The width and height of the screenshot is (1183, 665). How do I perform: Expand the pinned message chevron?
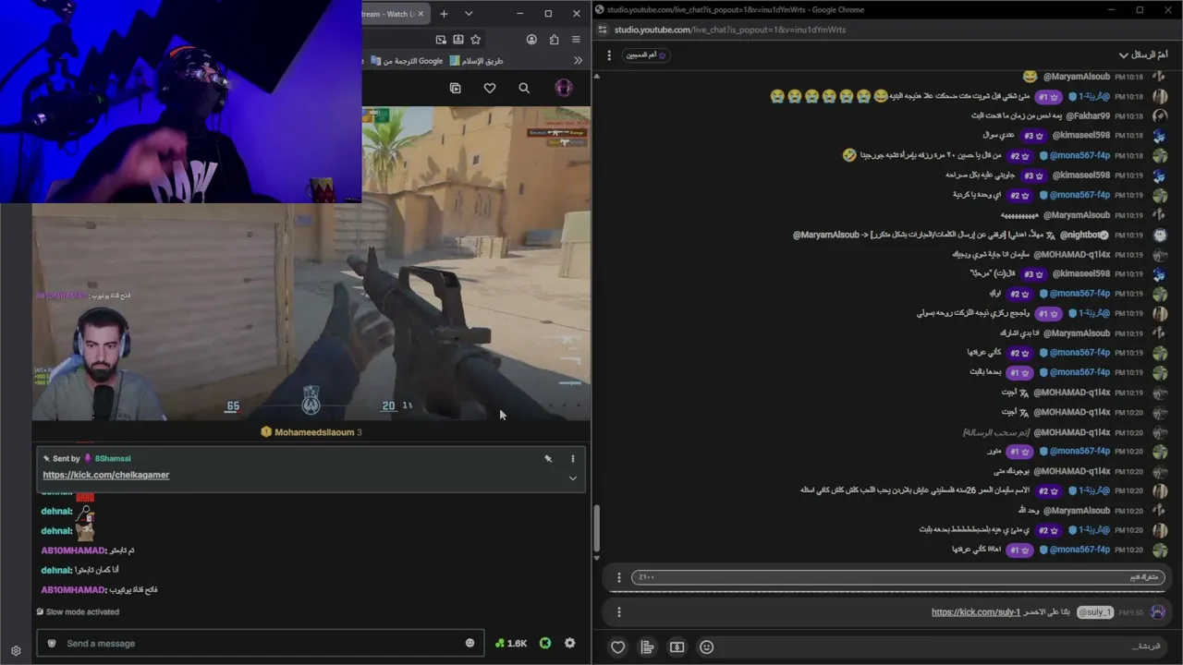tap(572, 478)
